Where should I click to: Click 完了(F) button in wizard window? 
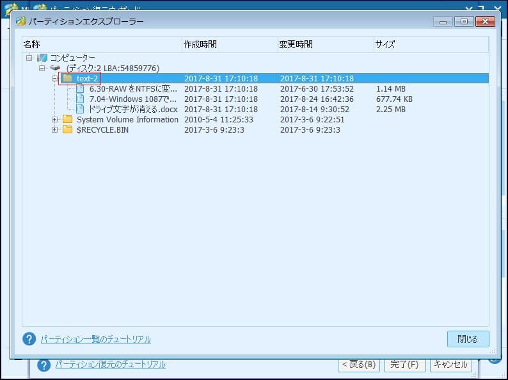404,365
